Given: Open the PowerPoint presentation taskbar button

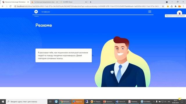Looking at the screenshot, I should (108, 101).
